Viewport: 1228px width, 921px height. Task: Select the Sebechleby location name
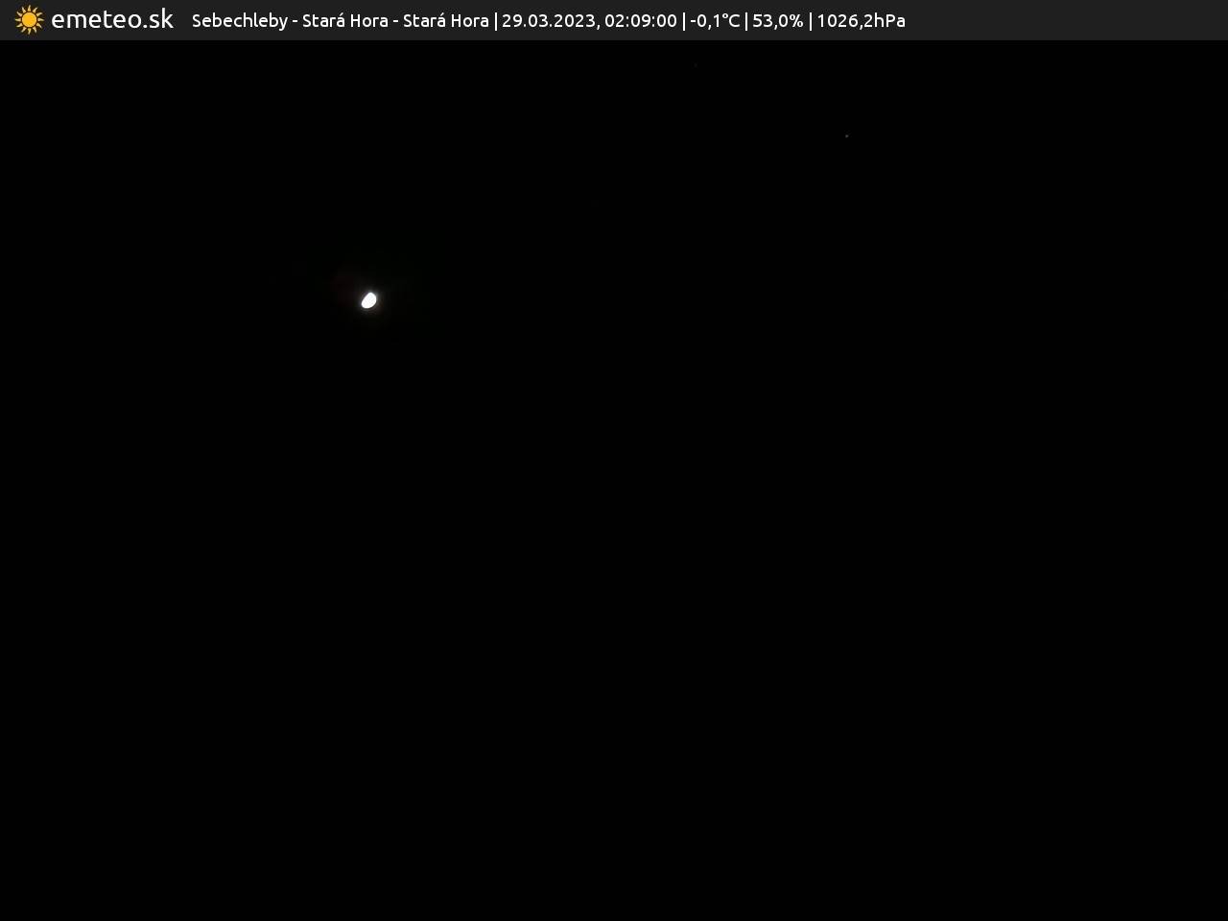coord(239,21)
